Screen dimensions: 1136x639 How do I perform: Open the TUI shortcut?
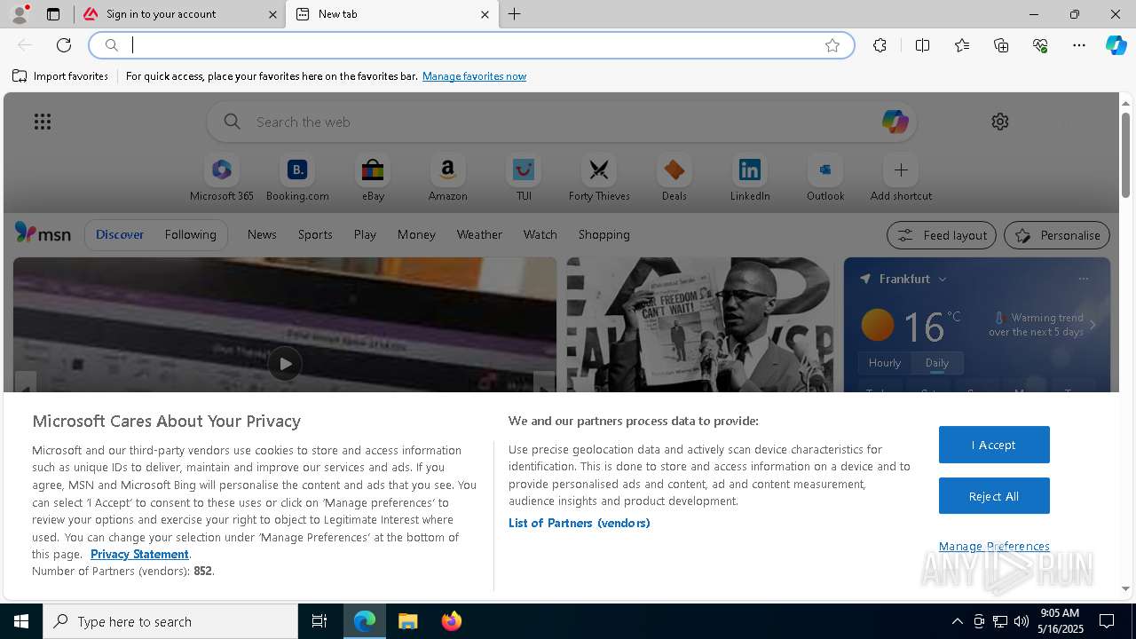(x=524, y=178)
